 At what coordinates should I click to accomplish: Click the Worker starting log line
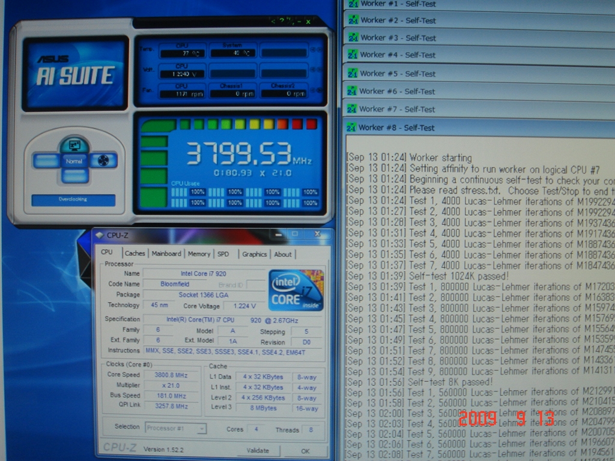point(409,158)
